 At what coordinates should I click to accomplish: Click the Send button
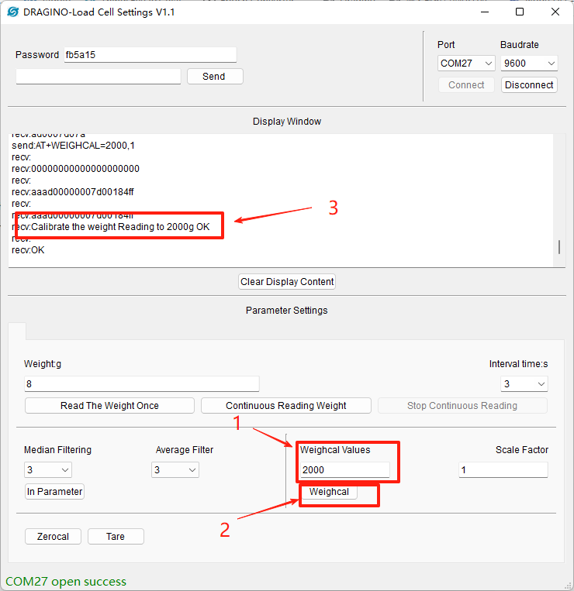coord(215,77)
